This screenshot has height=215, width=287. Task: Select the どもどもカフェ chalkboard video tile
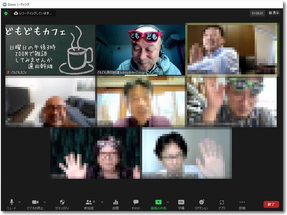[x=50, y=50]
